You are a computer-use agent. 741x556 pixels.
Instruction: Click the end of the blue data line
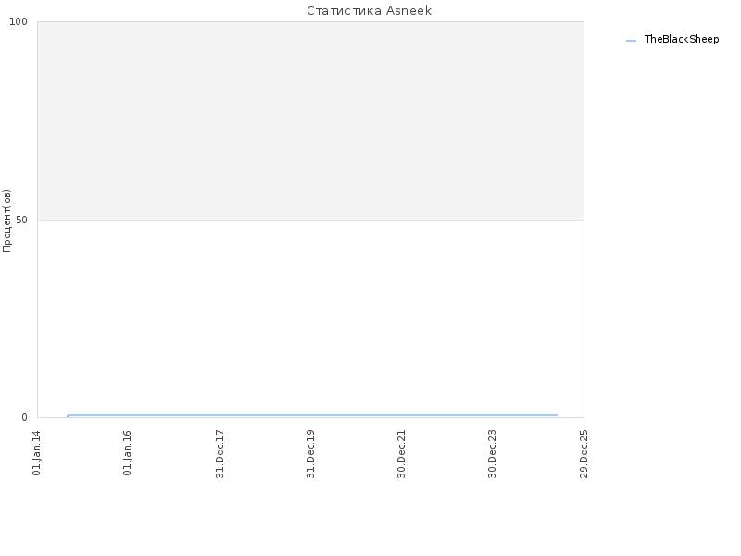(557, 415)
